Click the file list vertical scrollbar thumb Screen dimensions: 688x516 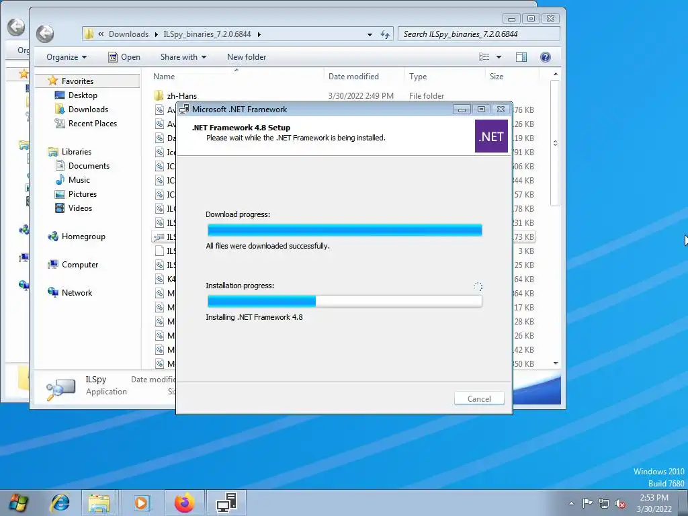click(556, 143)
